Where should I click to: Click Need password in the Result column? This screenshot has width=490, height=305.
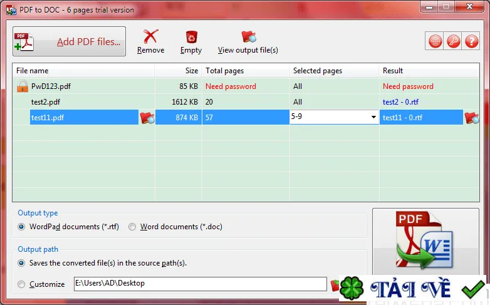coord(408,86)
